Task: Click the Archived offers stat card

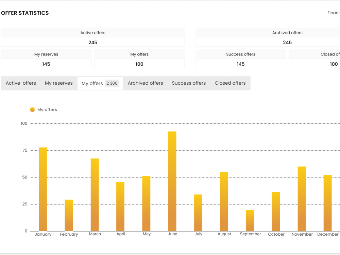Action: coord(268,37)
